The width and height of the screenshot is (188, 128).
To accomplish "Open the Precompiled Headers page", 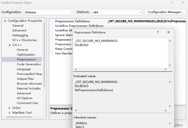I will 29,74.
